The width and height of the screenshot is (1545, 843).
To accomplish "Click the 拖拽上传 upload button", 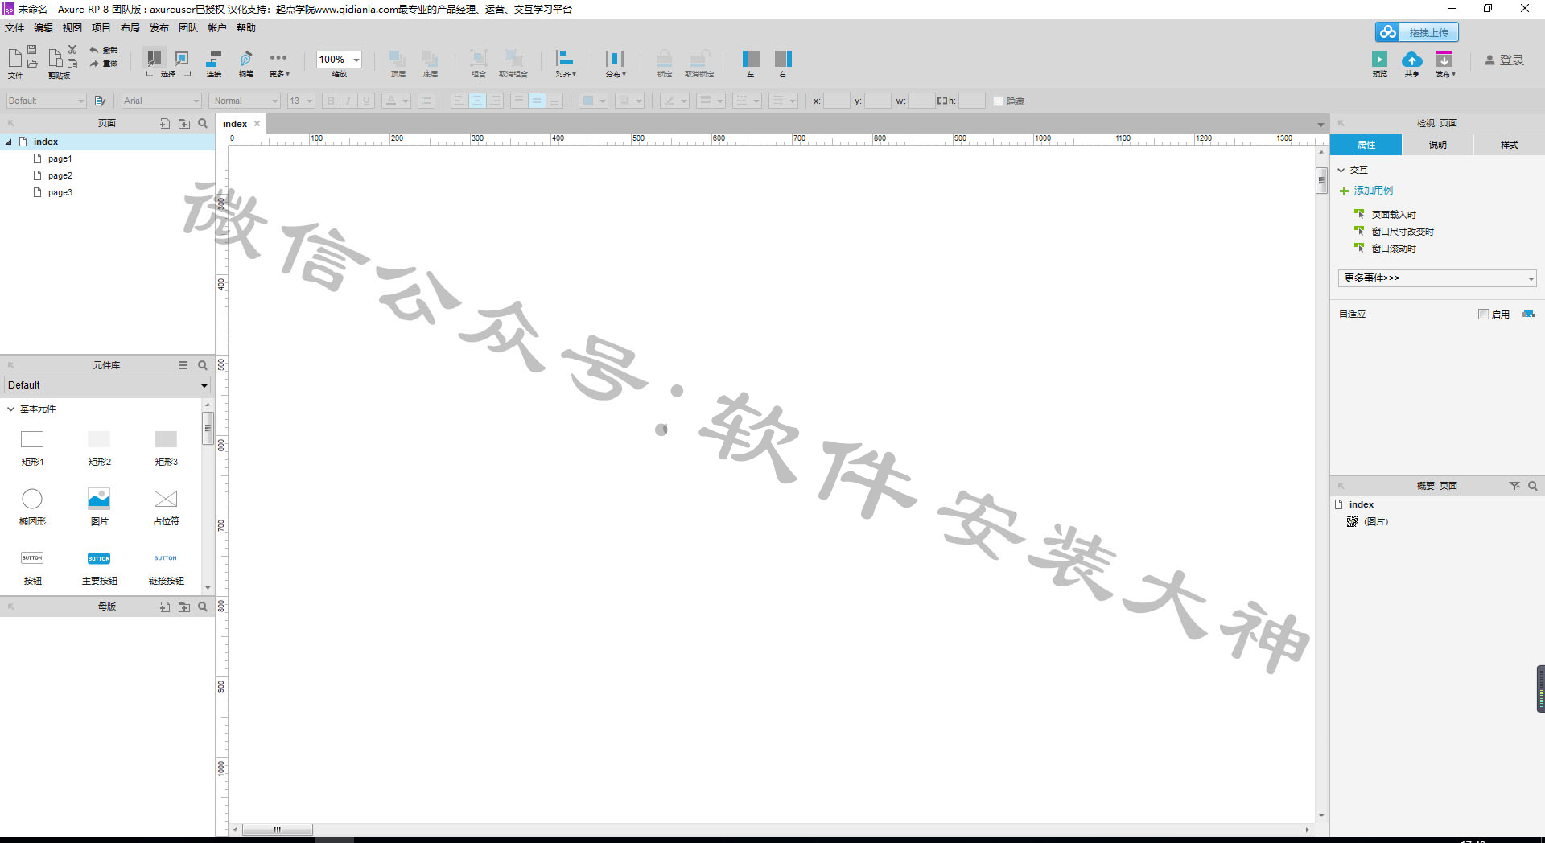I will 1417,32.
